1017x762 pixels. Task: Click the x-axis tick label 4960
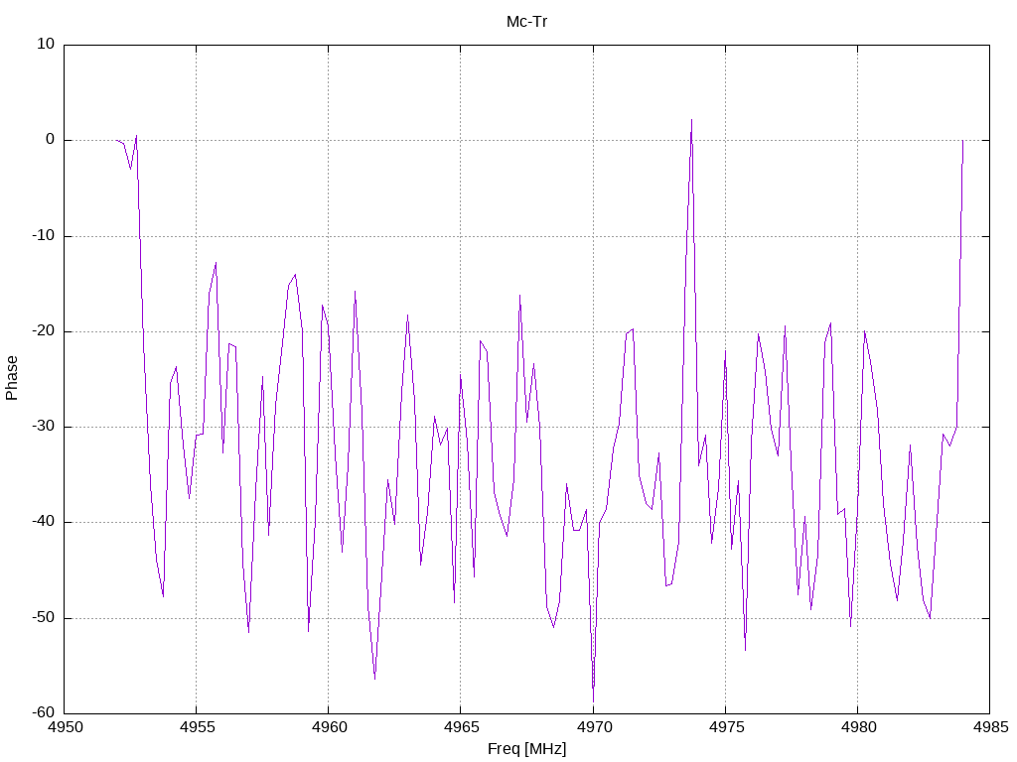pos(329,727)
